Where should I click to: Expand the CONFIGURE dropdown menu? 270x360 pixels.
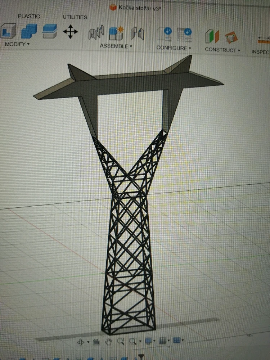174,48
